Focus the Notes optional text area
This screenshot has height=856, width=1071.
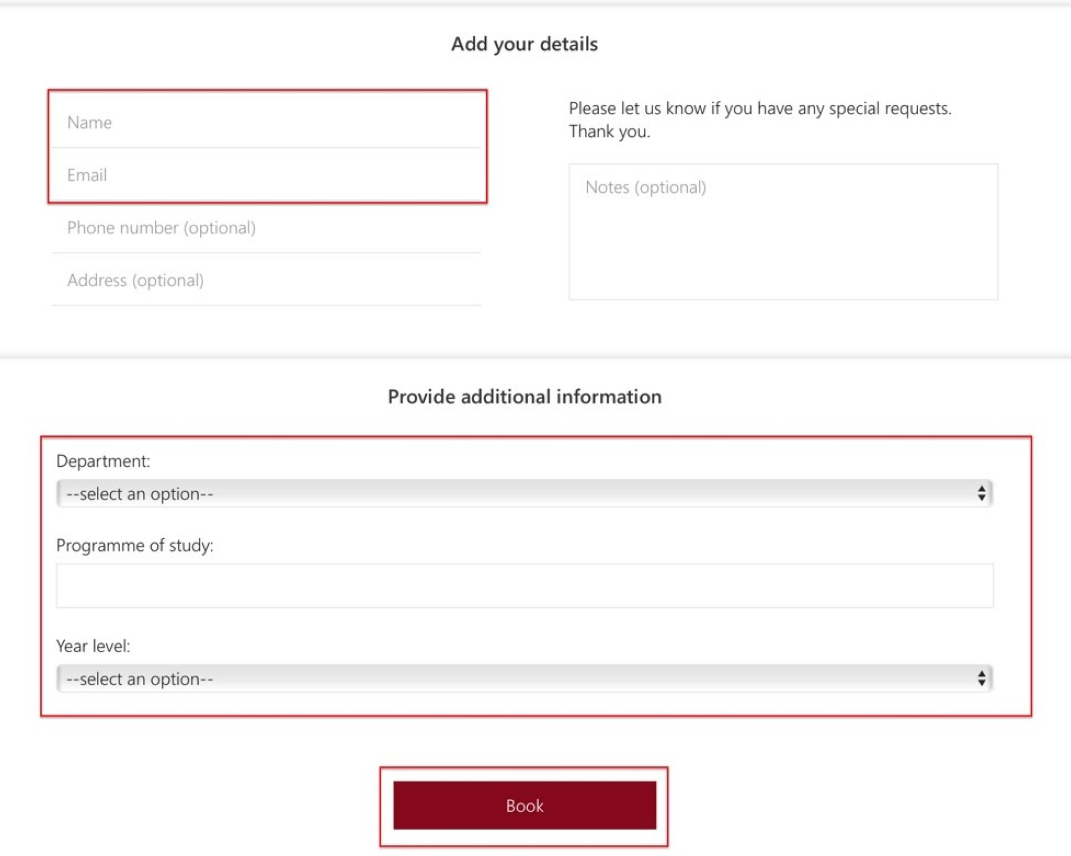click(x=783, y=231)
